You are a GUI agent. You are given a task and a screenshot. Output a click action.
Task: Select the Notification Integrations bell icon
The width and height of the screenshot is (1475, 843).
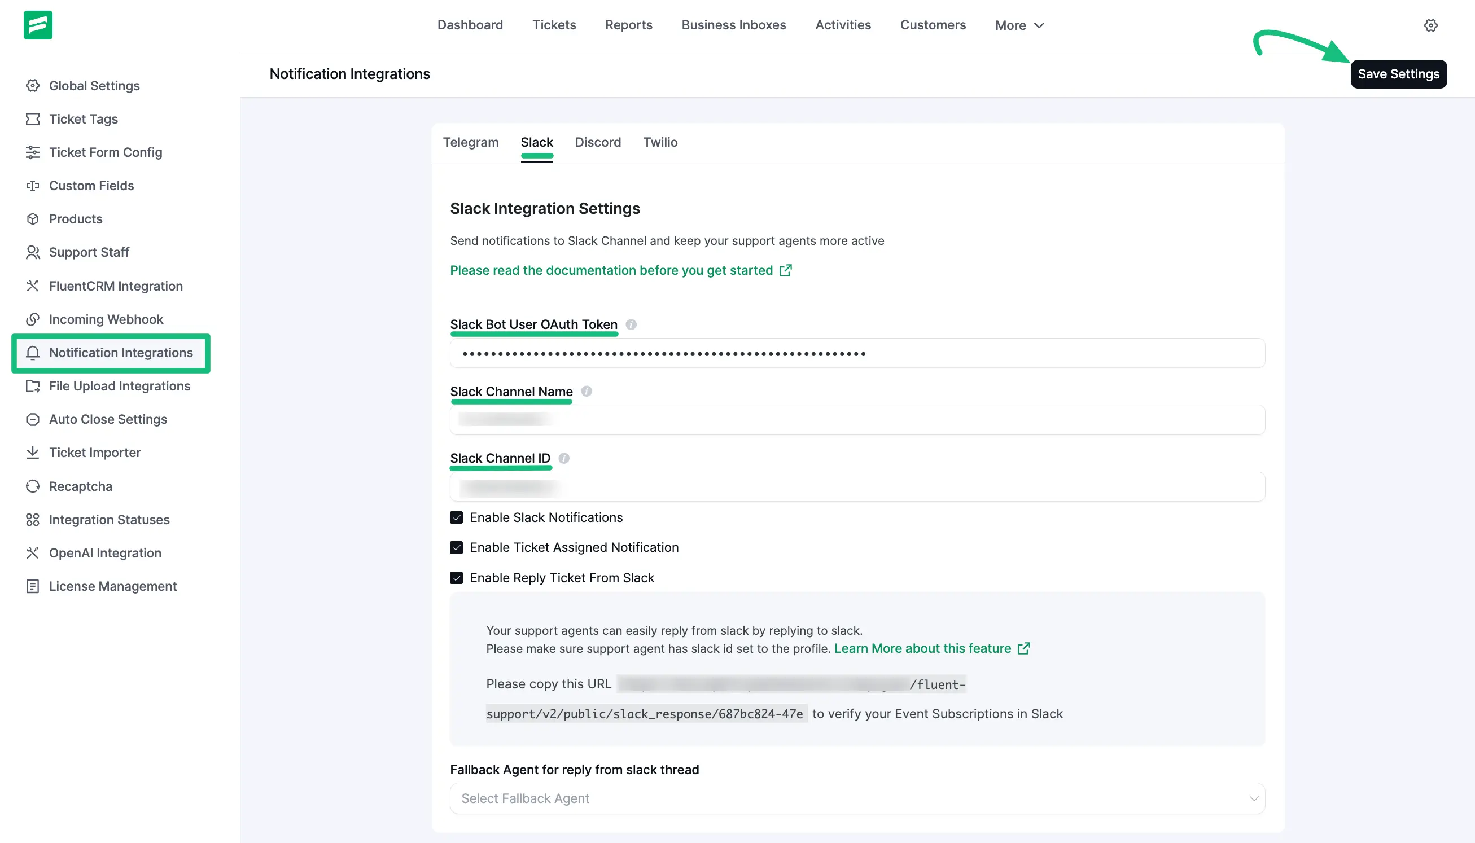pos(32,353)
